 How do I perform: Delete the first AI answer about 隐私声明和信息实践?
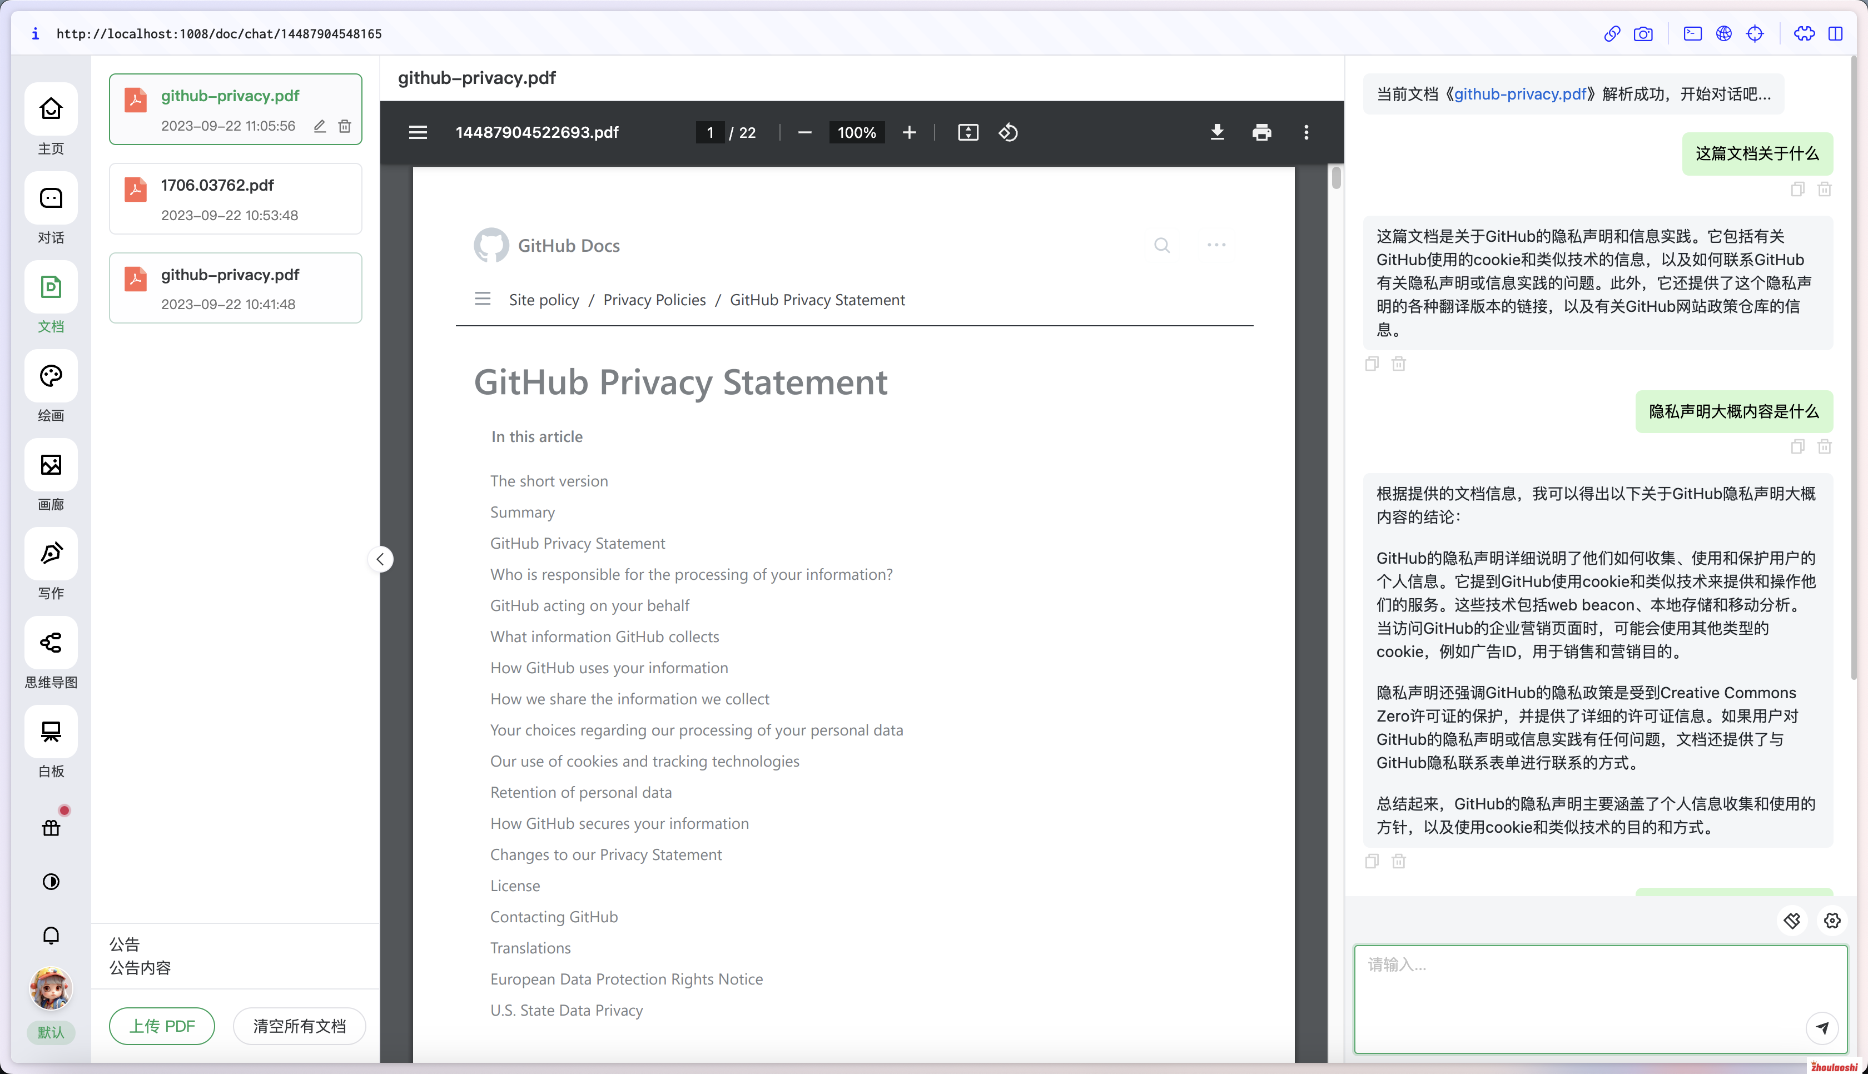1399,364
